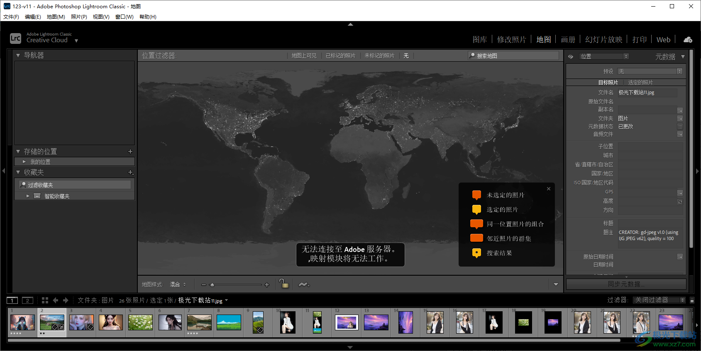Select second window display button 2
Image resolution: width=701 pixels, height=351 pixels.
click(27, 301)
